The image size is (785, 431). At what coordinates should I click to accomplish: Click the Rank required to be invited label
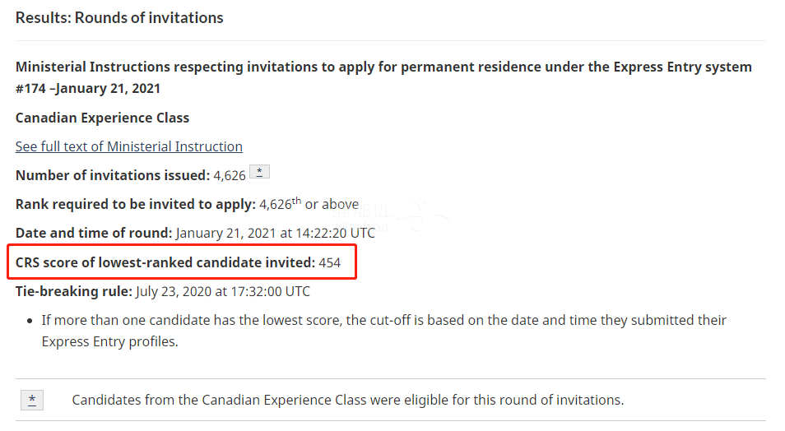(x=136, y=205)
